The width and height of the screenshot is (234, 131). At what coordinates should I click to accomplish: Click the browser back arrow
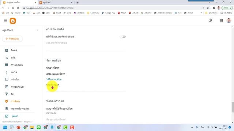coord(3,8)
